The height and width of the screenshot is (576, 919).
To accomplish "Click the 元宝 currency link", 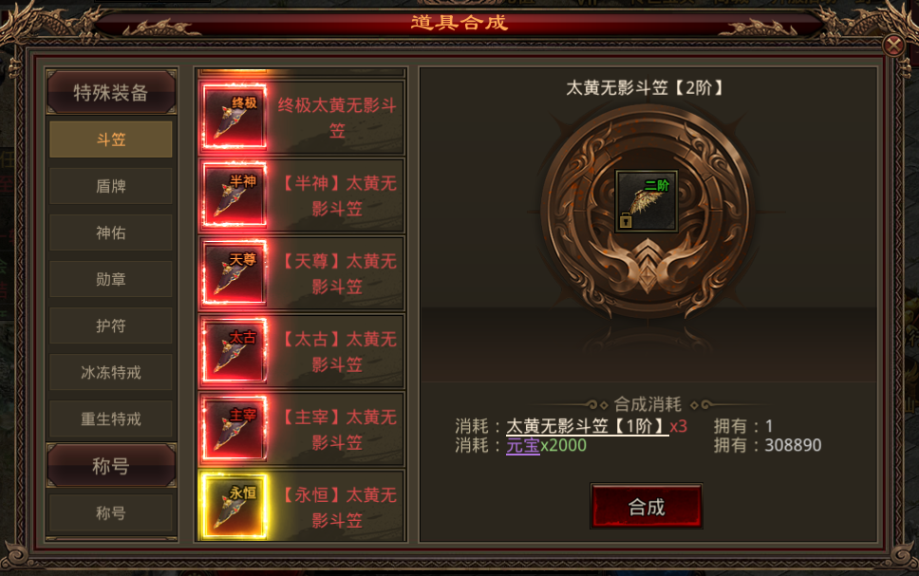I will (x=523, y=445).
